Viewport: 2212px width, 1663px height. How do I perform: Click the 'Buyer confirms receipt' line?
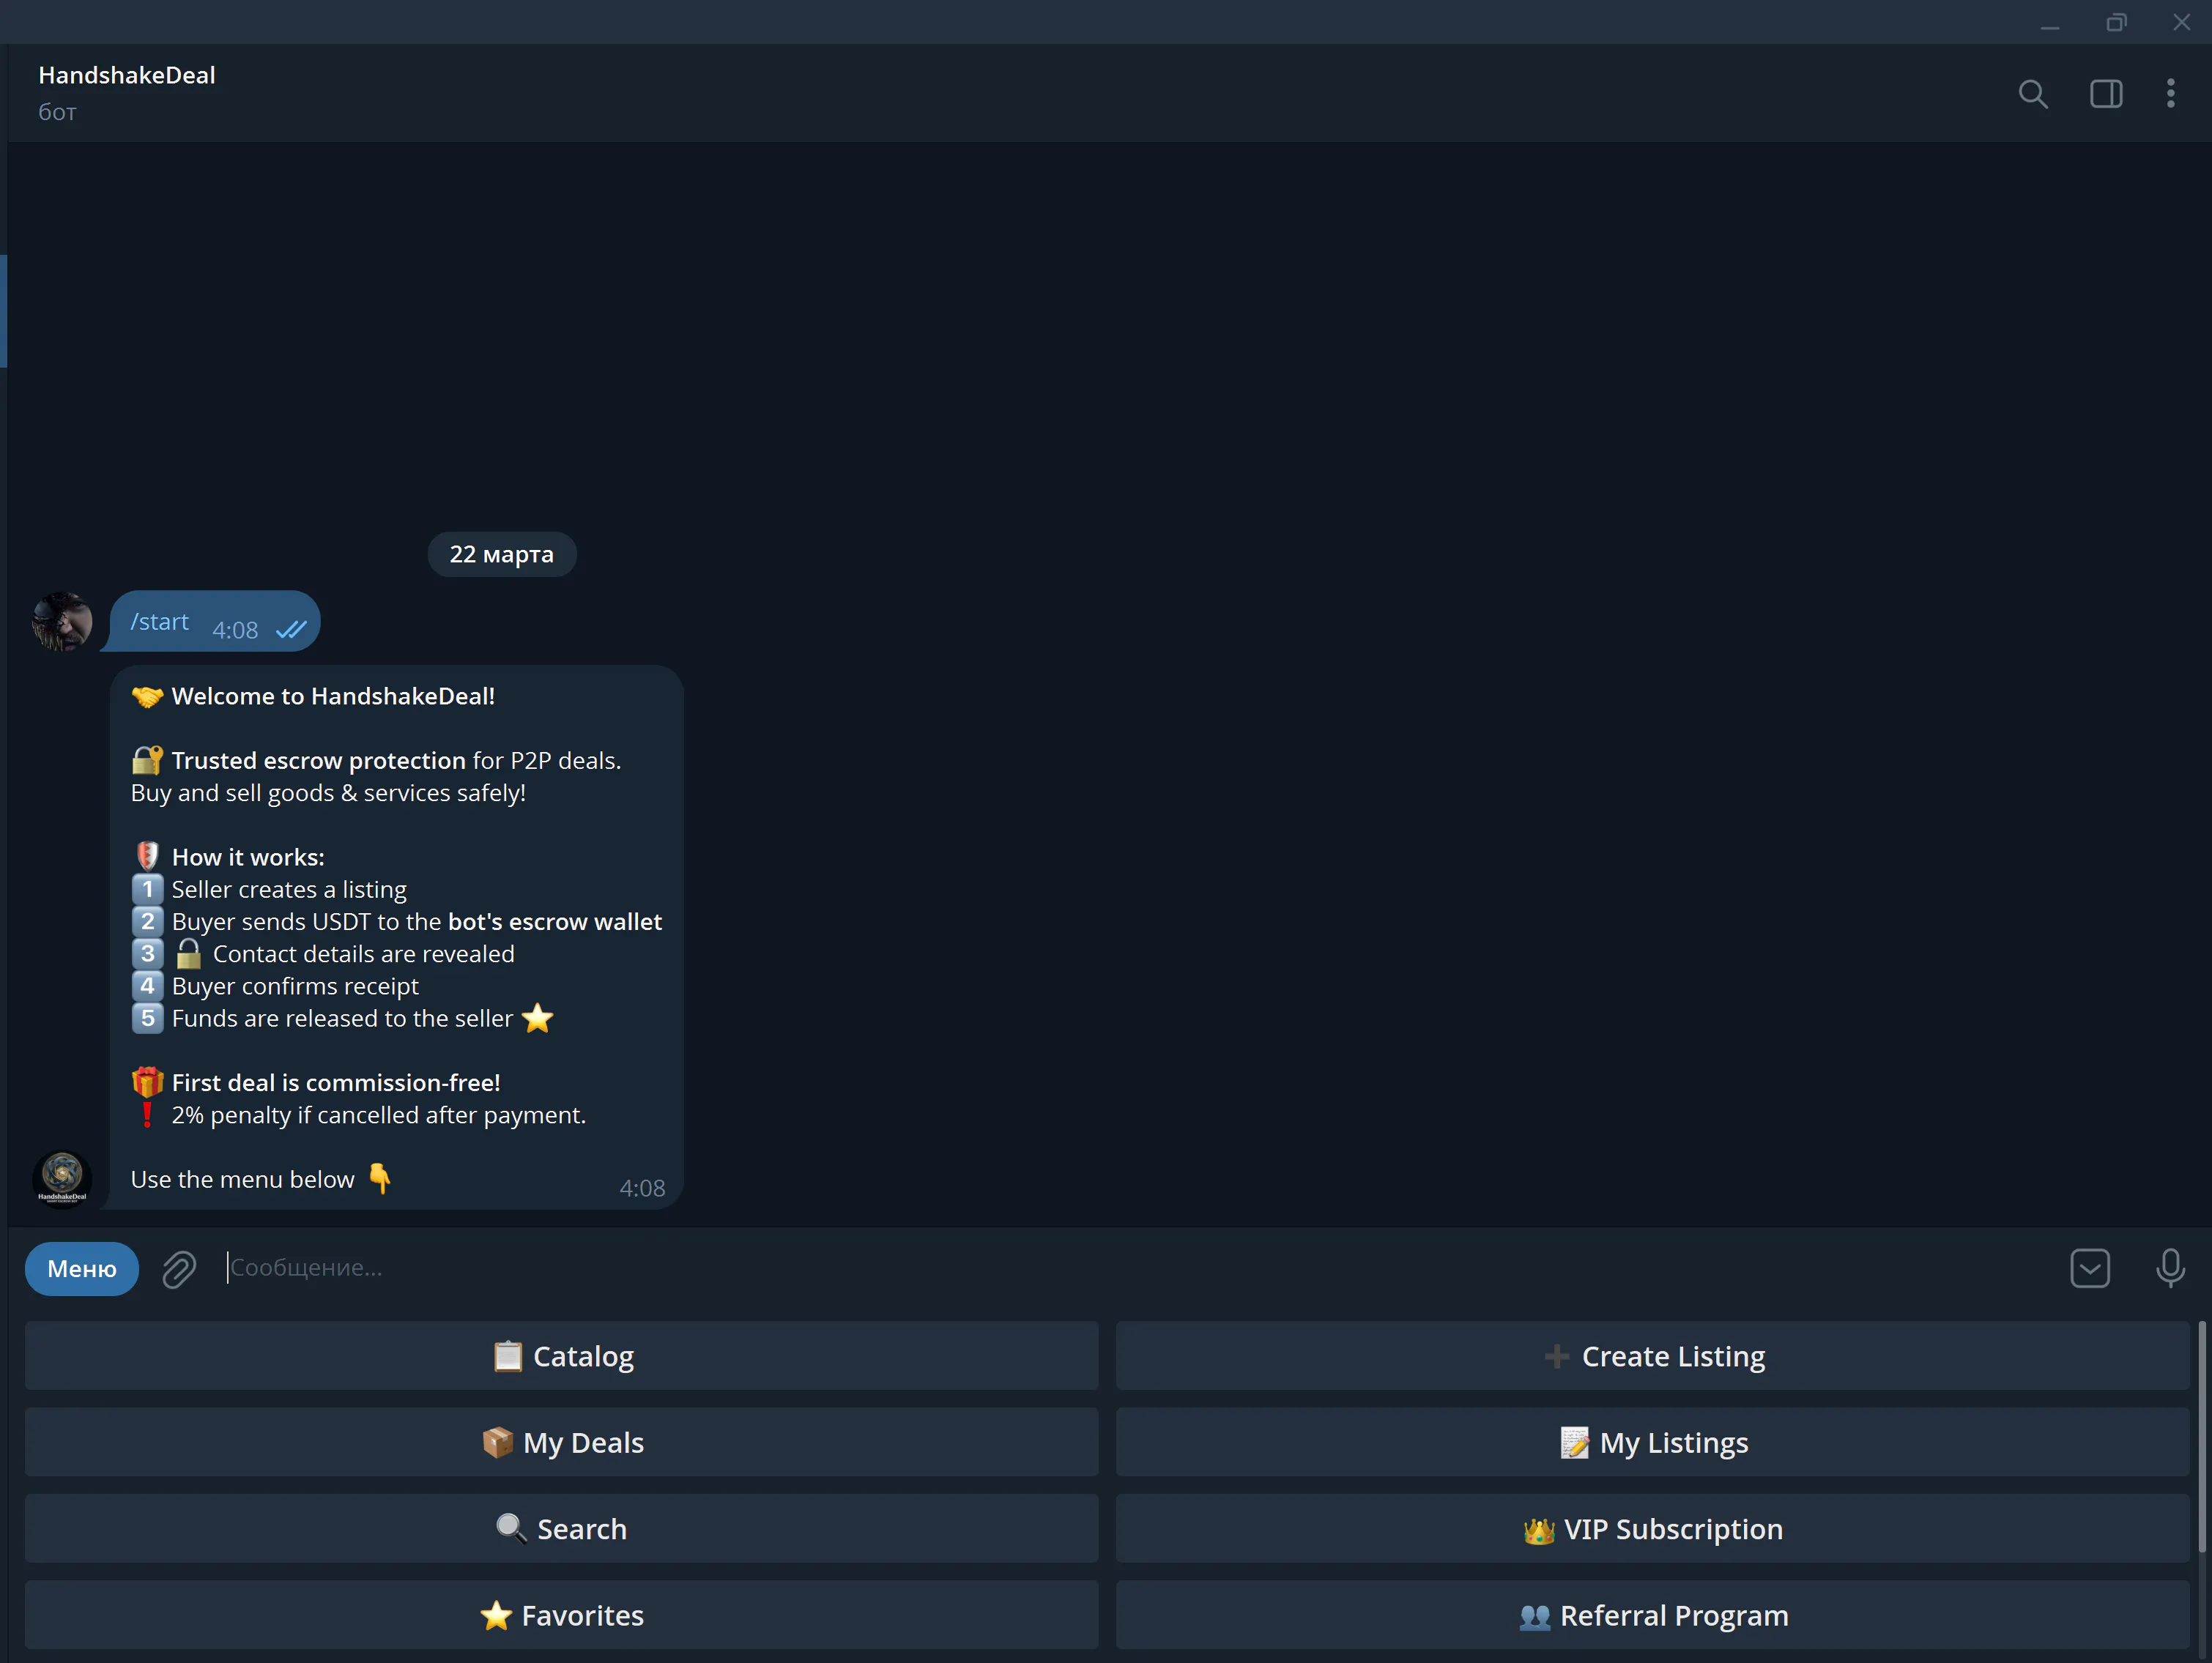click(295, 986)
